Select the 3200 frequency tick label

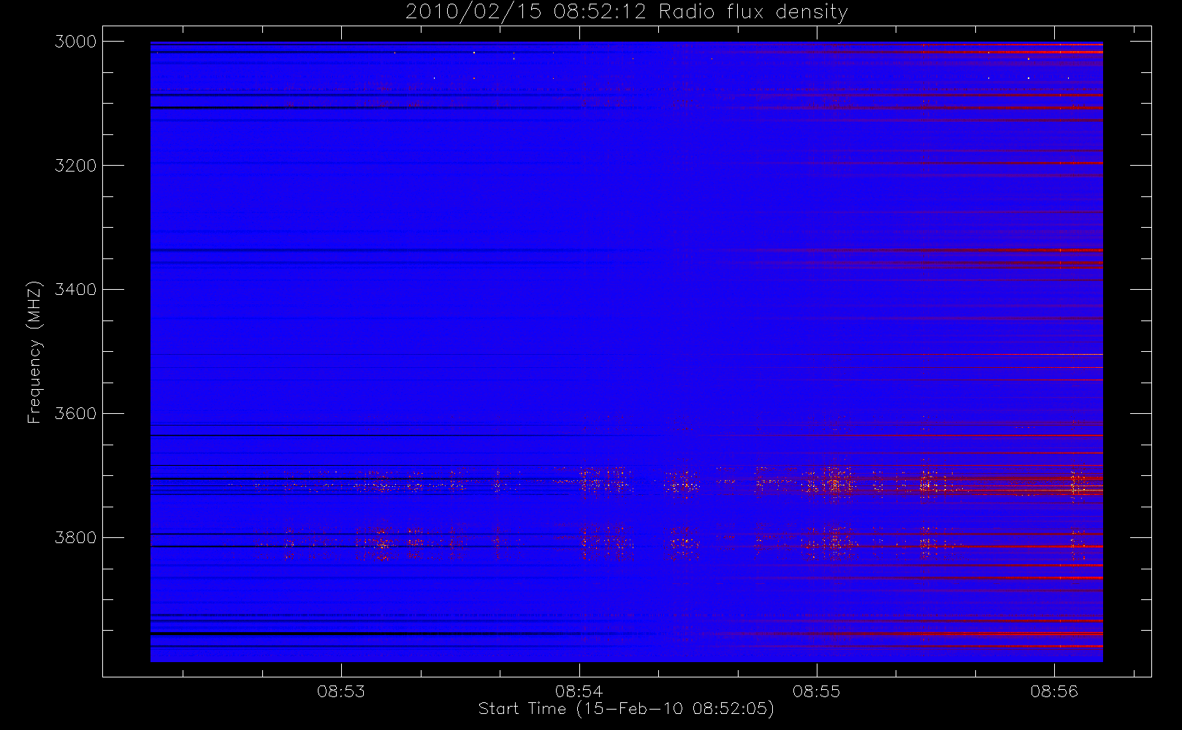coord(76,166)
